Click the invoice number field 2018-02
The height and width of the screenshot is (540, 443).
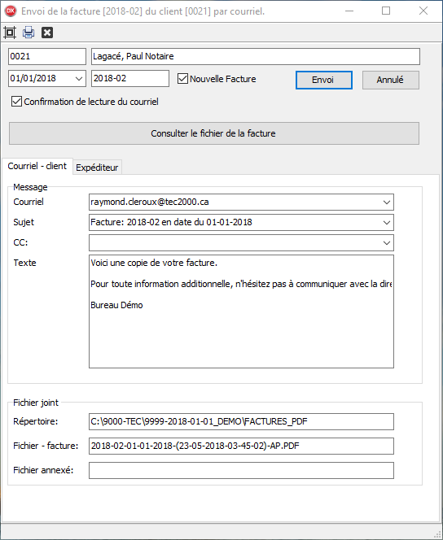(x=130, y=79)
